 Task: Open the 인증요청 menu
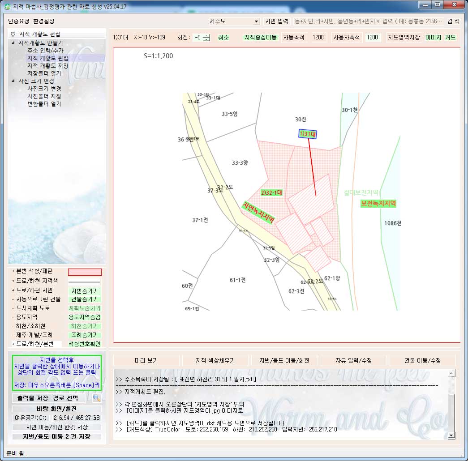tap(18, 21)
